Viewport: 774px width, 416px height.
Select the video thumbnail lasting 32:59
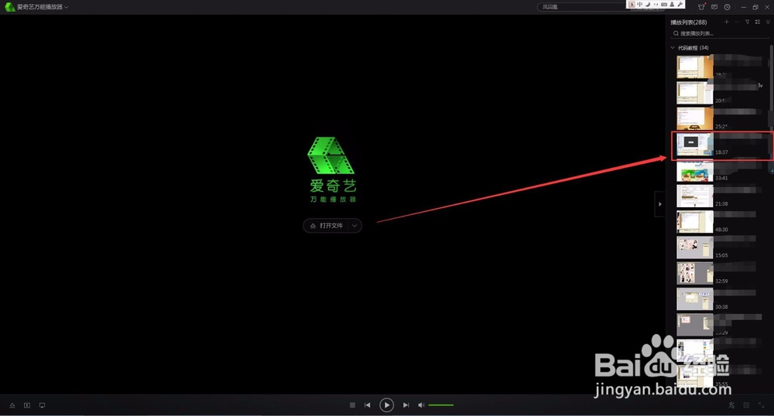point(694,274)
